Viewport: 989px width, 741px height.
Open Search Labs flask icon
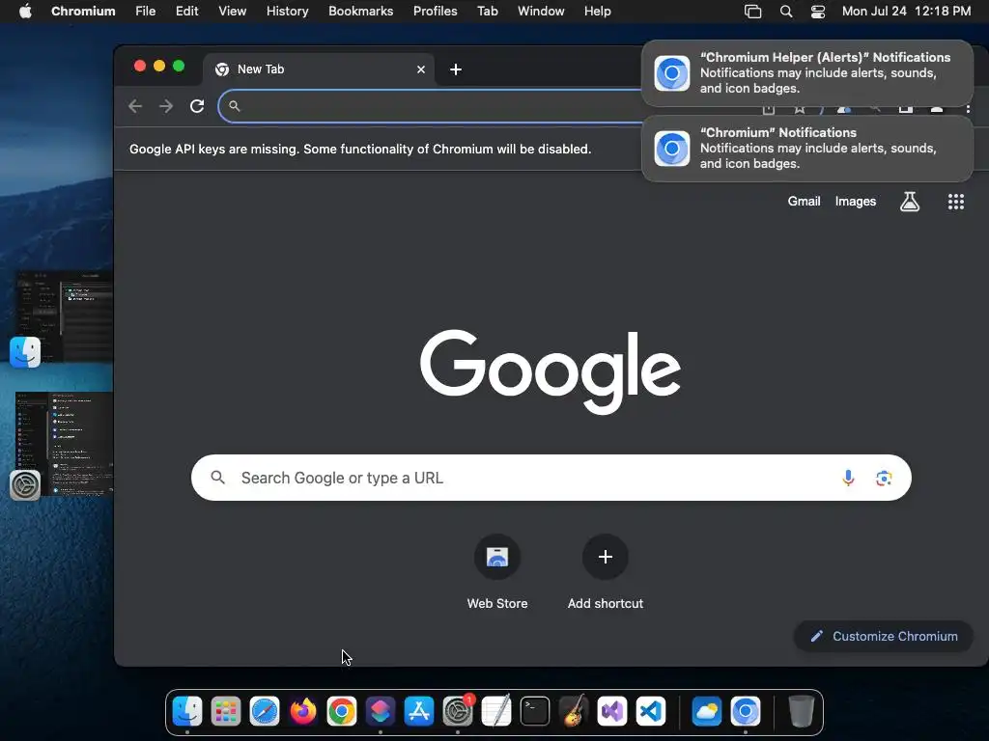pyautogui.click(x=910, y=202)
